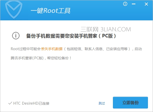The height and width of the screenshot is (112, 153).
Task: Click the 跳过 skip link
Action: tap(102, 103)
